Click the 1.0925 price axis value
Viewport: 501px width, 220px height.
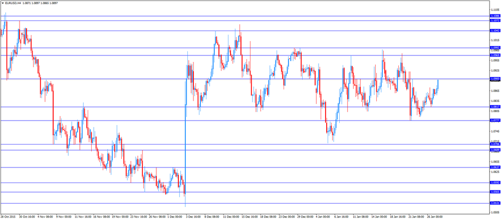494,70
